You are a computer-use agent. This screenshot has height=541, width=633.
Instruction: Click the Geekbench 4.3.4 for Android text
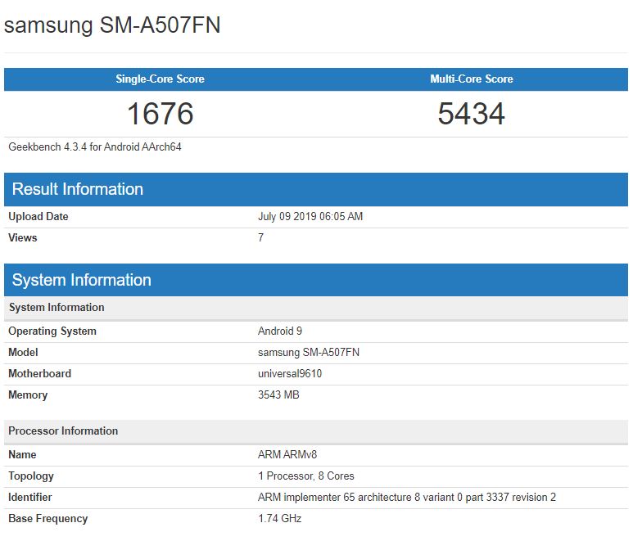94,147
